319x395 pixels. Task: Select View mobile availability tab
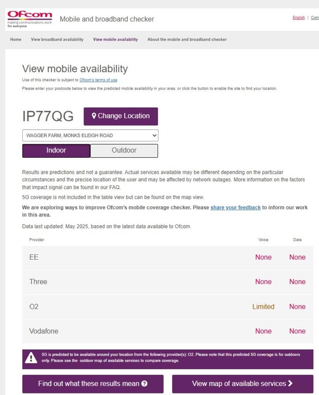(x=115, y=39)
